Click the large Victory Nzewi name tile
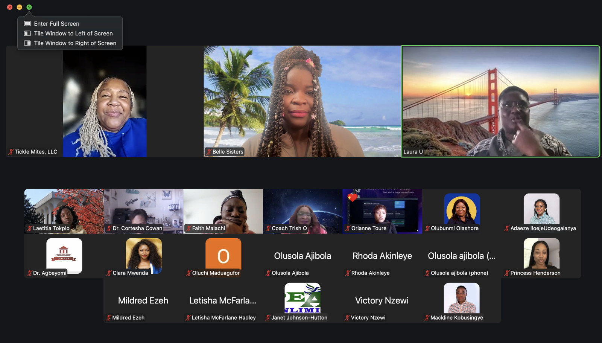602x343 pixels. [382, 300]
